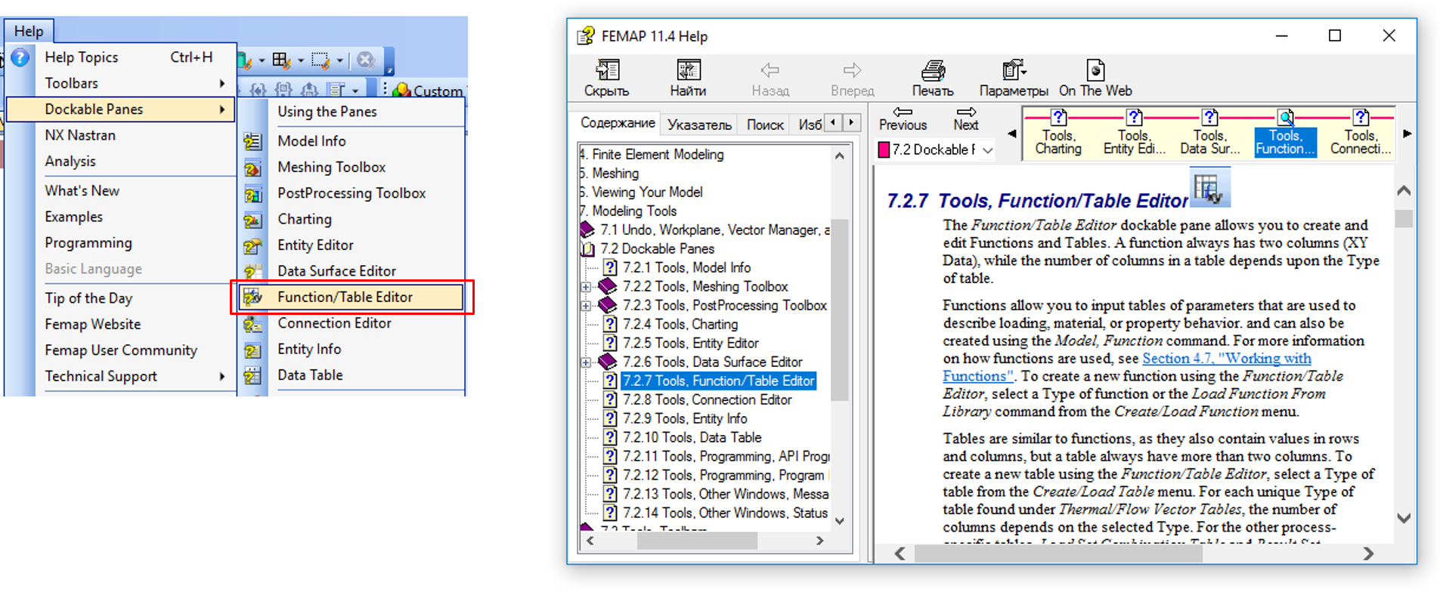Click the Параметры options icon

[x=1014, y=70]
